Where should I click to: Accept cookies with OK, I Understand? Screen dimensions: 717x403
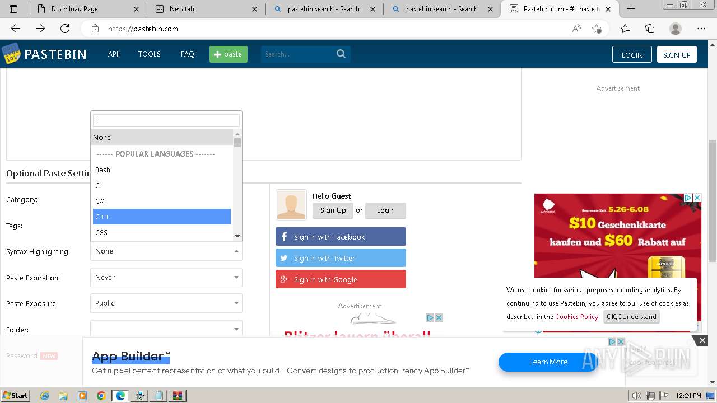point(631,317)
